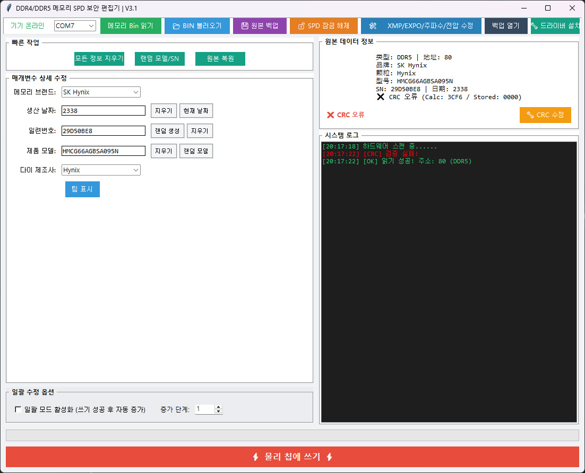Increase the 증가 단계 stepper value
Image resolution: width=585 pixels, height=473 pixels.
tap(218, 407)
